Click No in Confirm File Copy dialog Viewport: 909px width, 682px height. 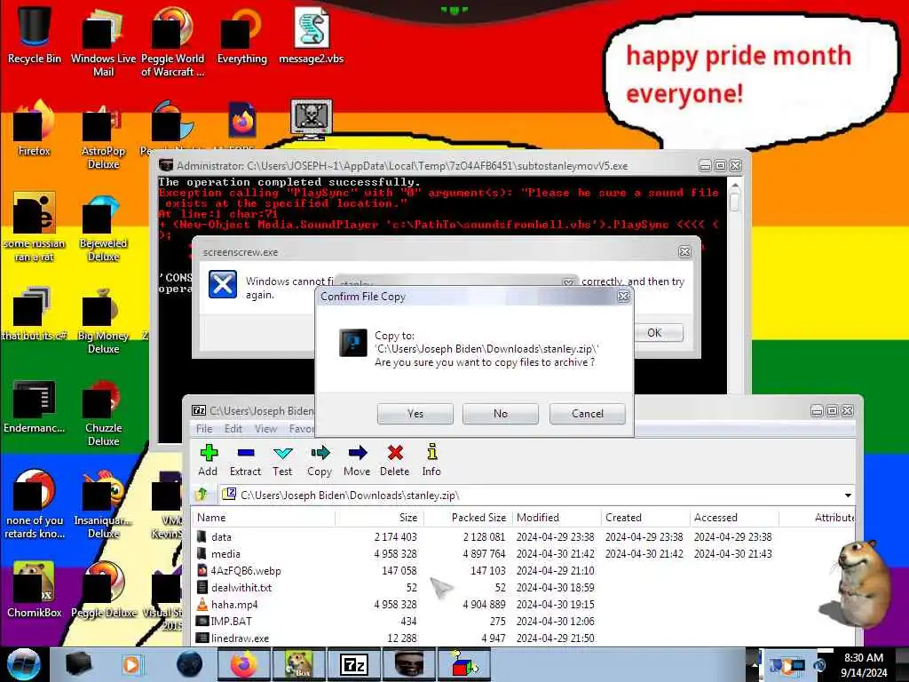(x=501, y=414)
